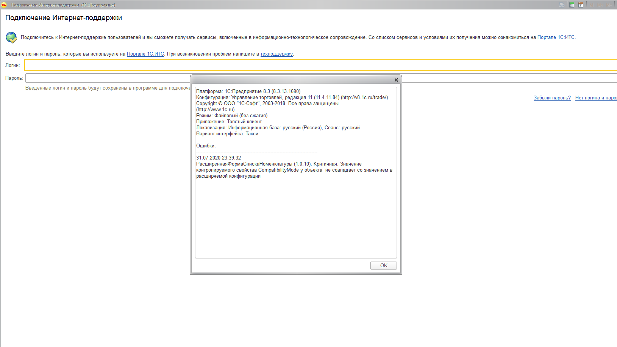
Task: Open Портале 1С:ИТС link in the services sentence
Action: (x=556, y=37)
